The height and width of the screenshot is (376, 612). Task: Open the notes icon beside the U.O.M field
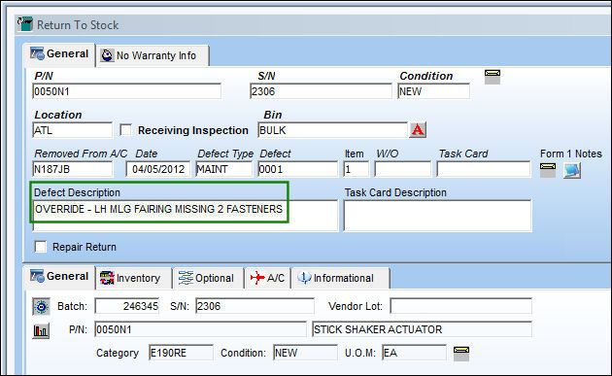pos(461,354)
